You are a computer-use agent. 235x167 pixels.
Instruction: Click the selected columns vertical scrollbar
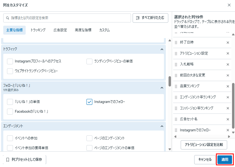coord(233,105)
